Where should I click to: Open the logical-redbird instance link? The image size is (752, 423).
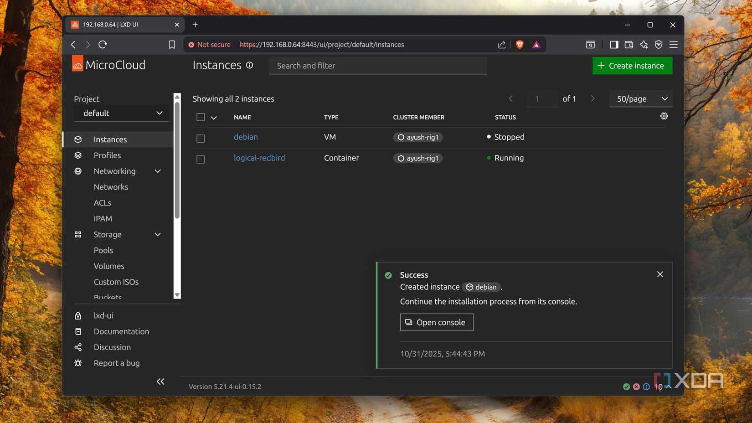click(259, 158)
